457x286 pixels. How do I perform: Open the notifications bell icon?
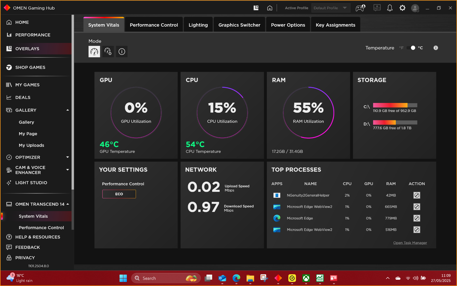coord(390,8)
